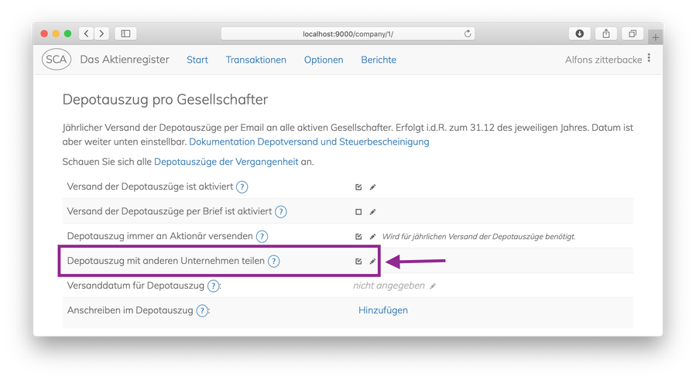Toggle 'Versand der Depotauszüge ist aktiviert' checkbox
The width and height of the screenshot is (696, 380).
click(358, 187)
